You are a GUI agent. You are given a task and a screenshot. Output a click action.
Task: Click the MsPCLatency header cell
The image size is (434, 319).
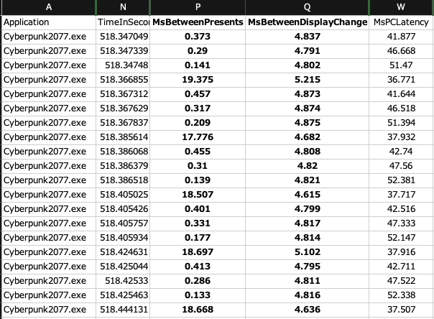tap(401, 23)
